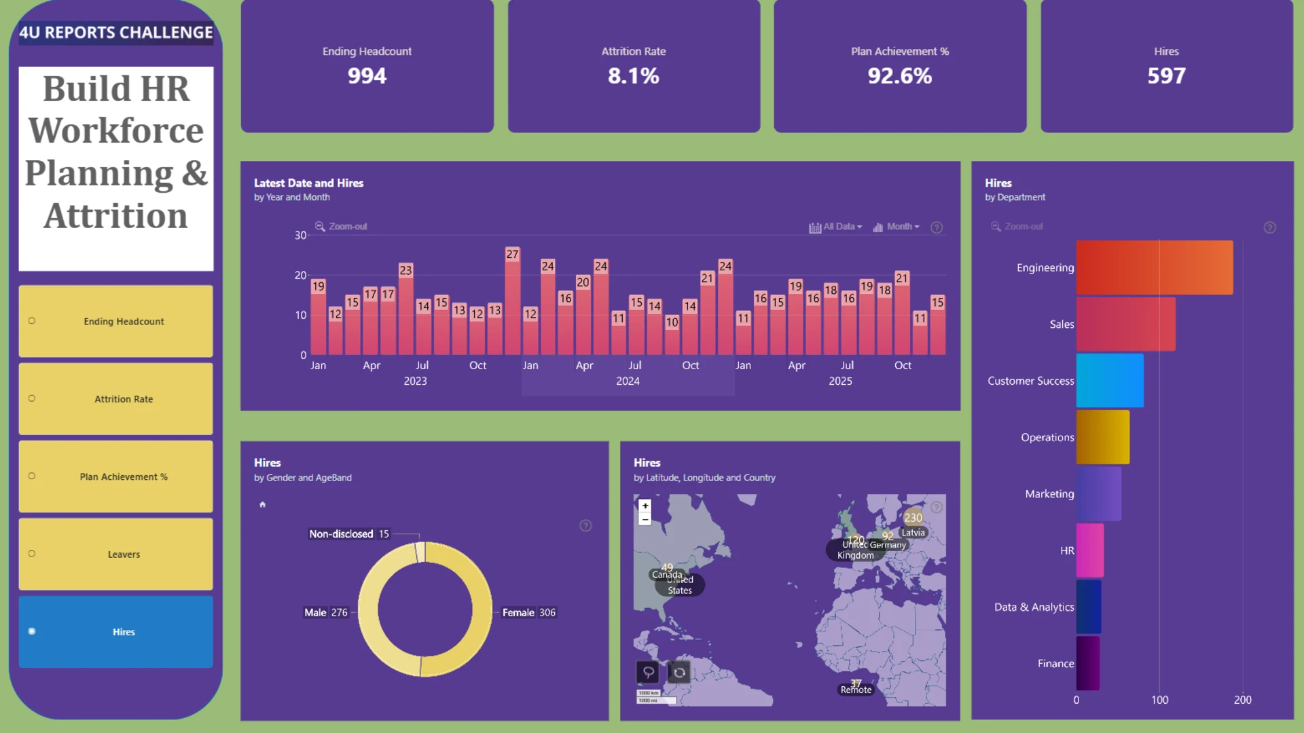Select the Customer Success bar
The height and width of the screenshot is (733, 1304).
click(1110, 381)
